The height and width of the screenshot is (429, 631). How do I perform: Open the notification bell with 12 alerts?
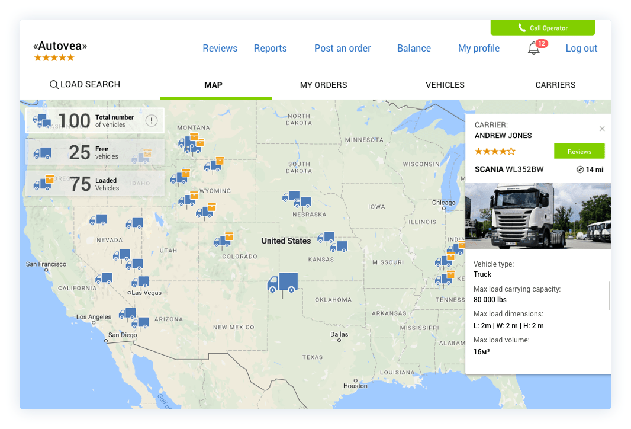(x=534, y=48)
